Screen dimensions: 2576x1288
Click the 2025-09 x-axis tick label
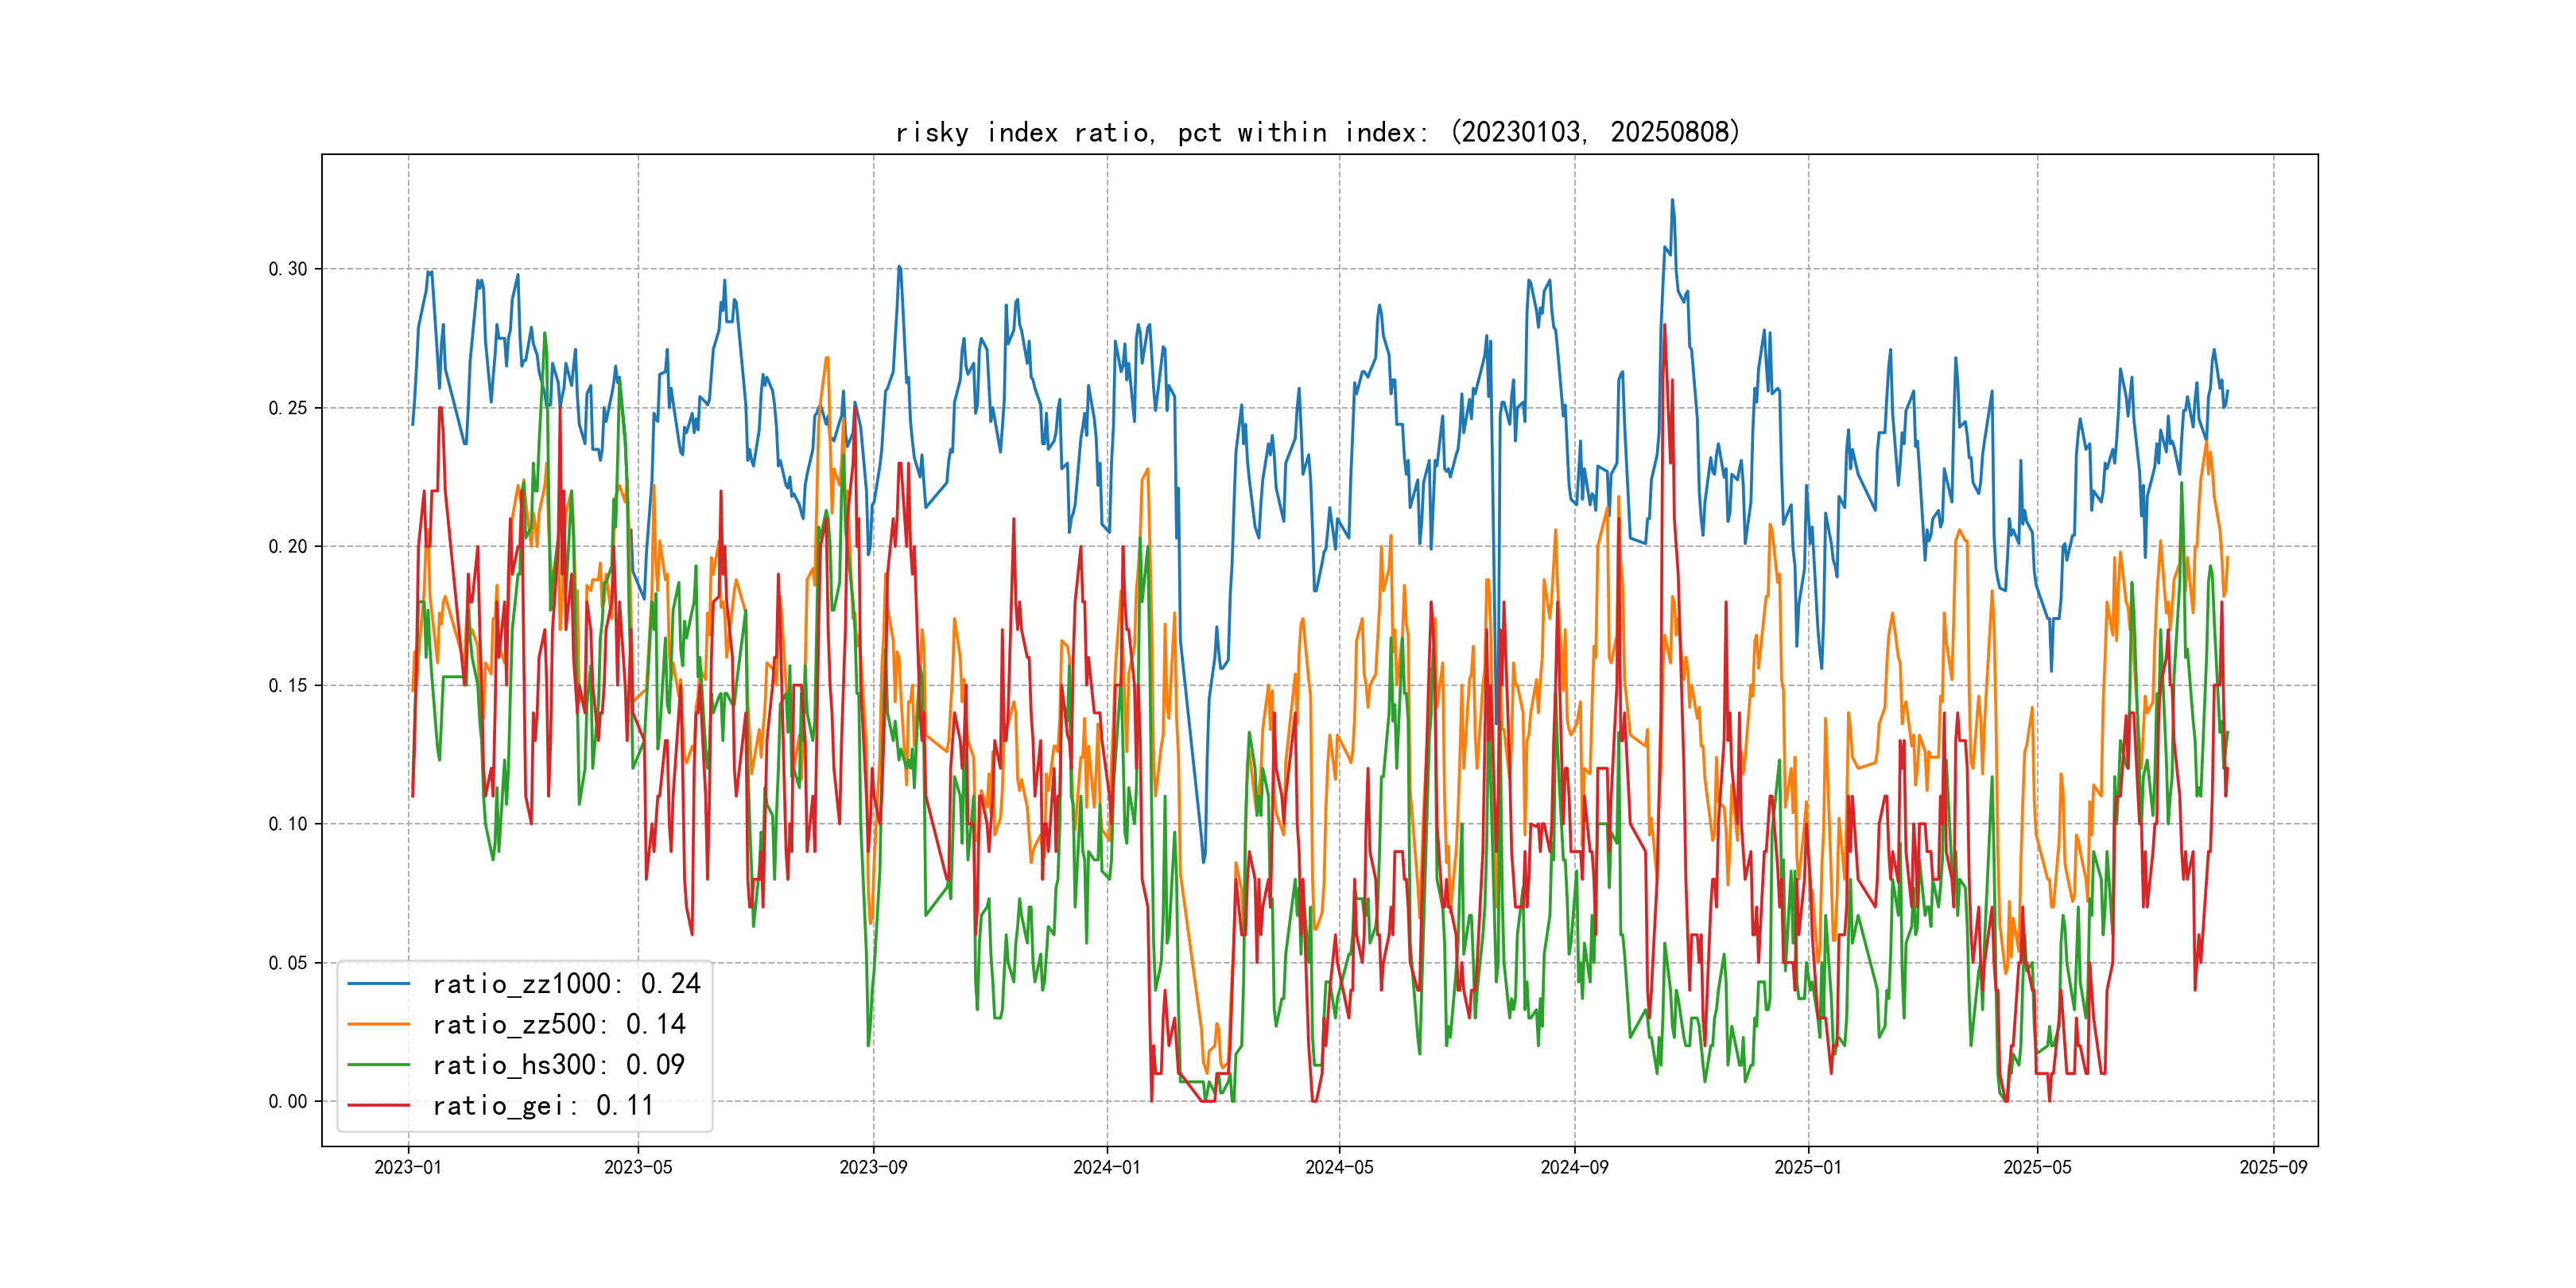tap(2273, 1167)
